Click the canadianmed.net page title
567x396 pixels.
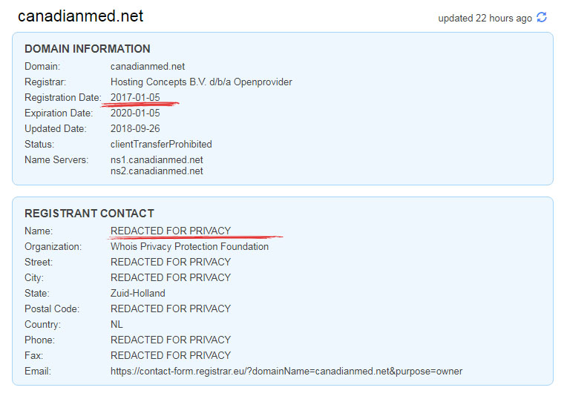(80, 16)
